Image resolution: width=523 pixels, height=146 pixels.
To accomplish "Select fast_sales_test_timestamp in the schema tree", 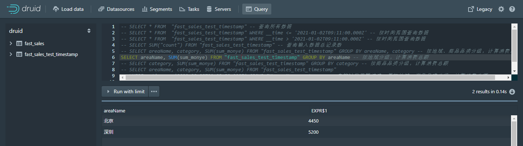I will point(51,54).
